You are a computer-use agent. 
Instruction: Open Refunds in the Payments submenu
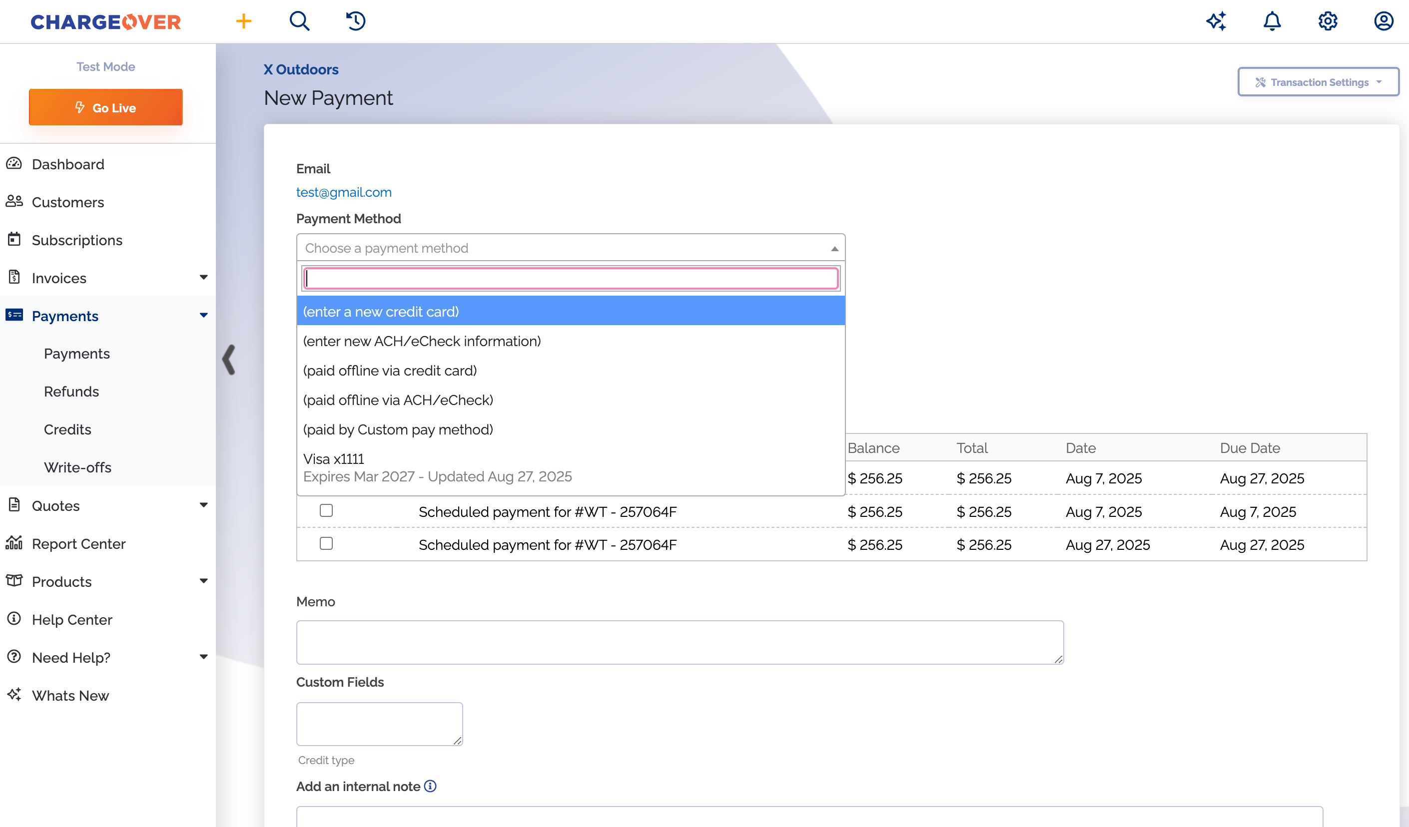point(71,391)
